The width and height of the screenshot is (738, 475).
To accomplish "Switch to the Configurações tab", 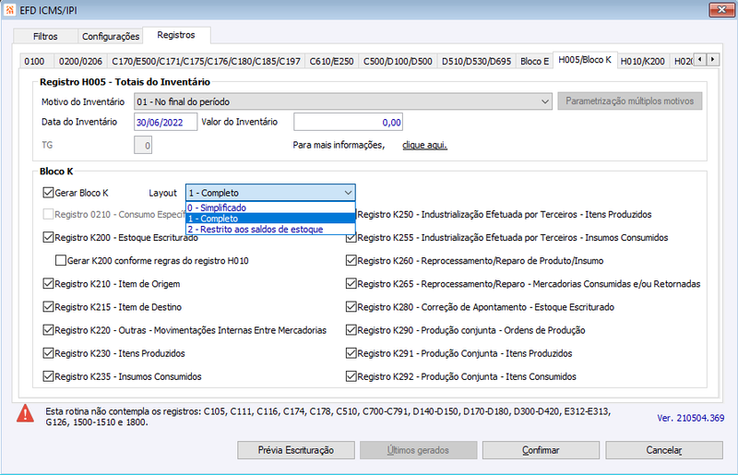I will click(111, 36).
